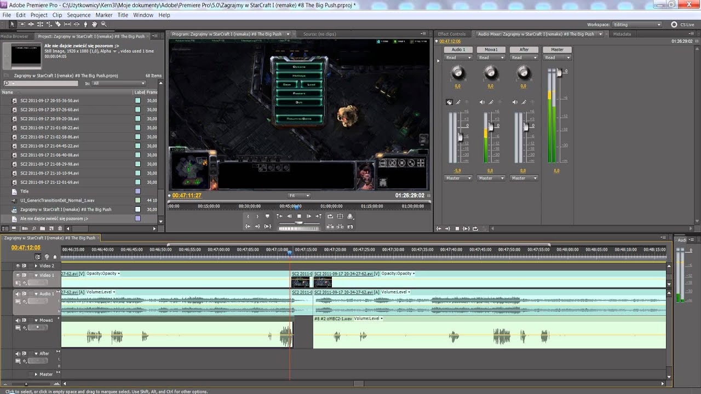Mute the Audio 1 track speaker
This screenshot has height=394, width=701.
18,294
